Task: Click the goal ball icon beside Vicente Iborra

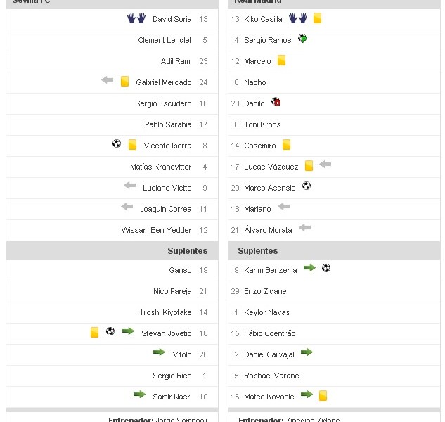Action: click(x=117, y=144)
